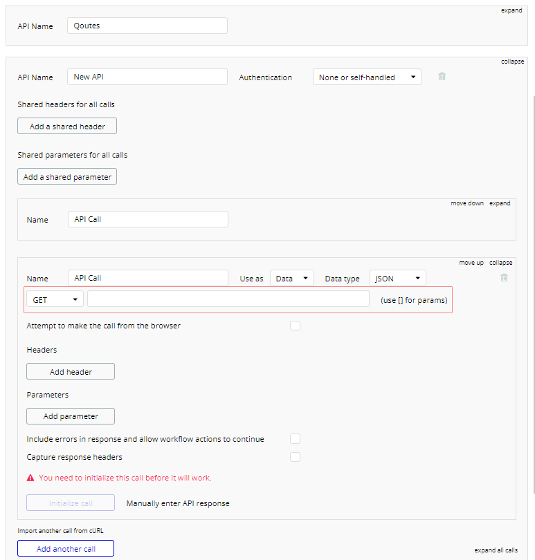Focus the New API name field

click(x=147, y=77)
